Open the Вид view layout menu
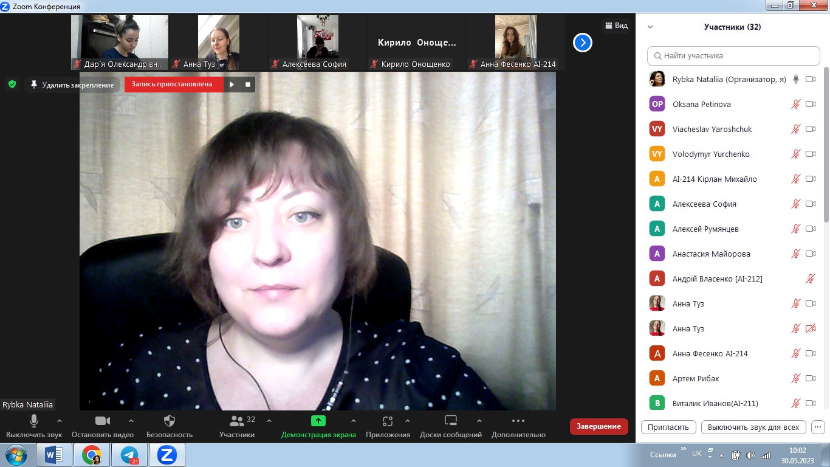The height and width of the screenshot is (467, 830). [x=616, y=26]
